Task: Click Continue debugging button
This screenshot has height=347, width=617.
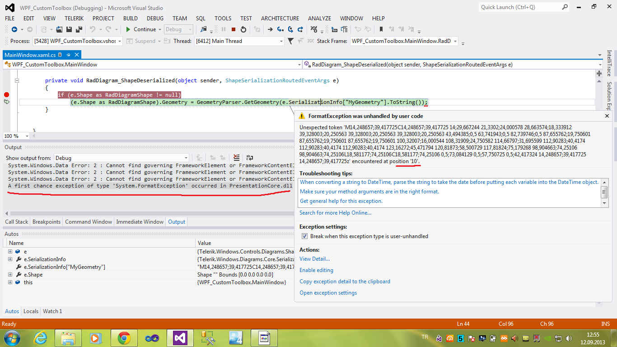Action: (x=141, y=29)
